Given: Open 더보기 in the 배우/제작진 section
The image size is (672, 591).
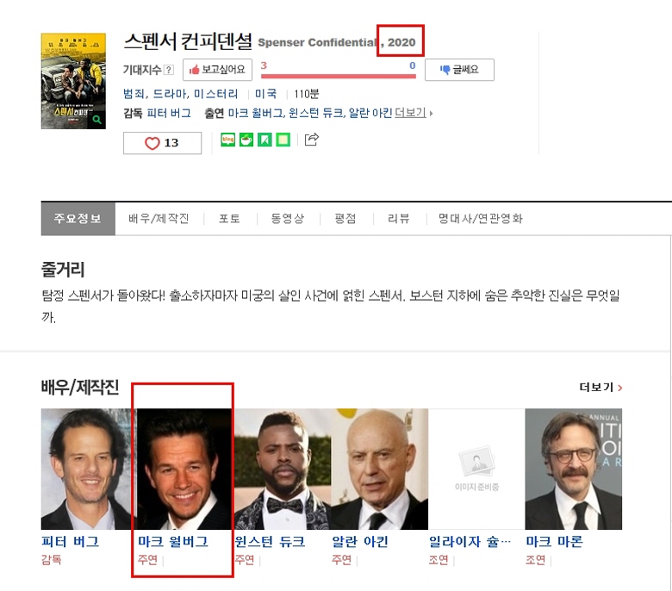Looking at the screenshot, I should [600, 388].
